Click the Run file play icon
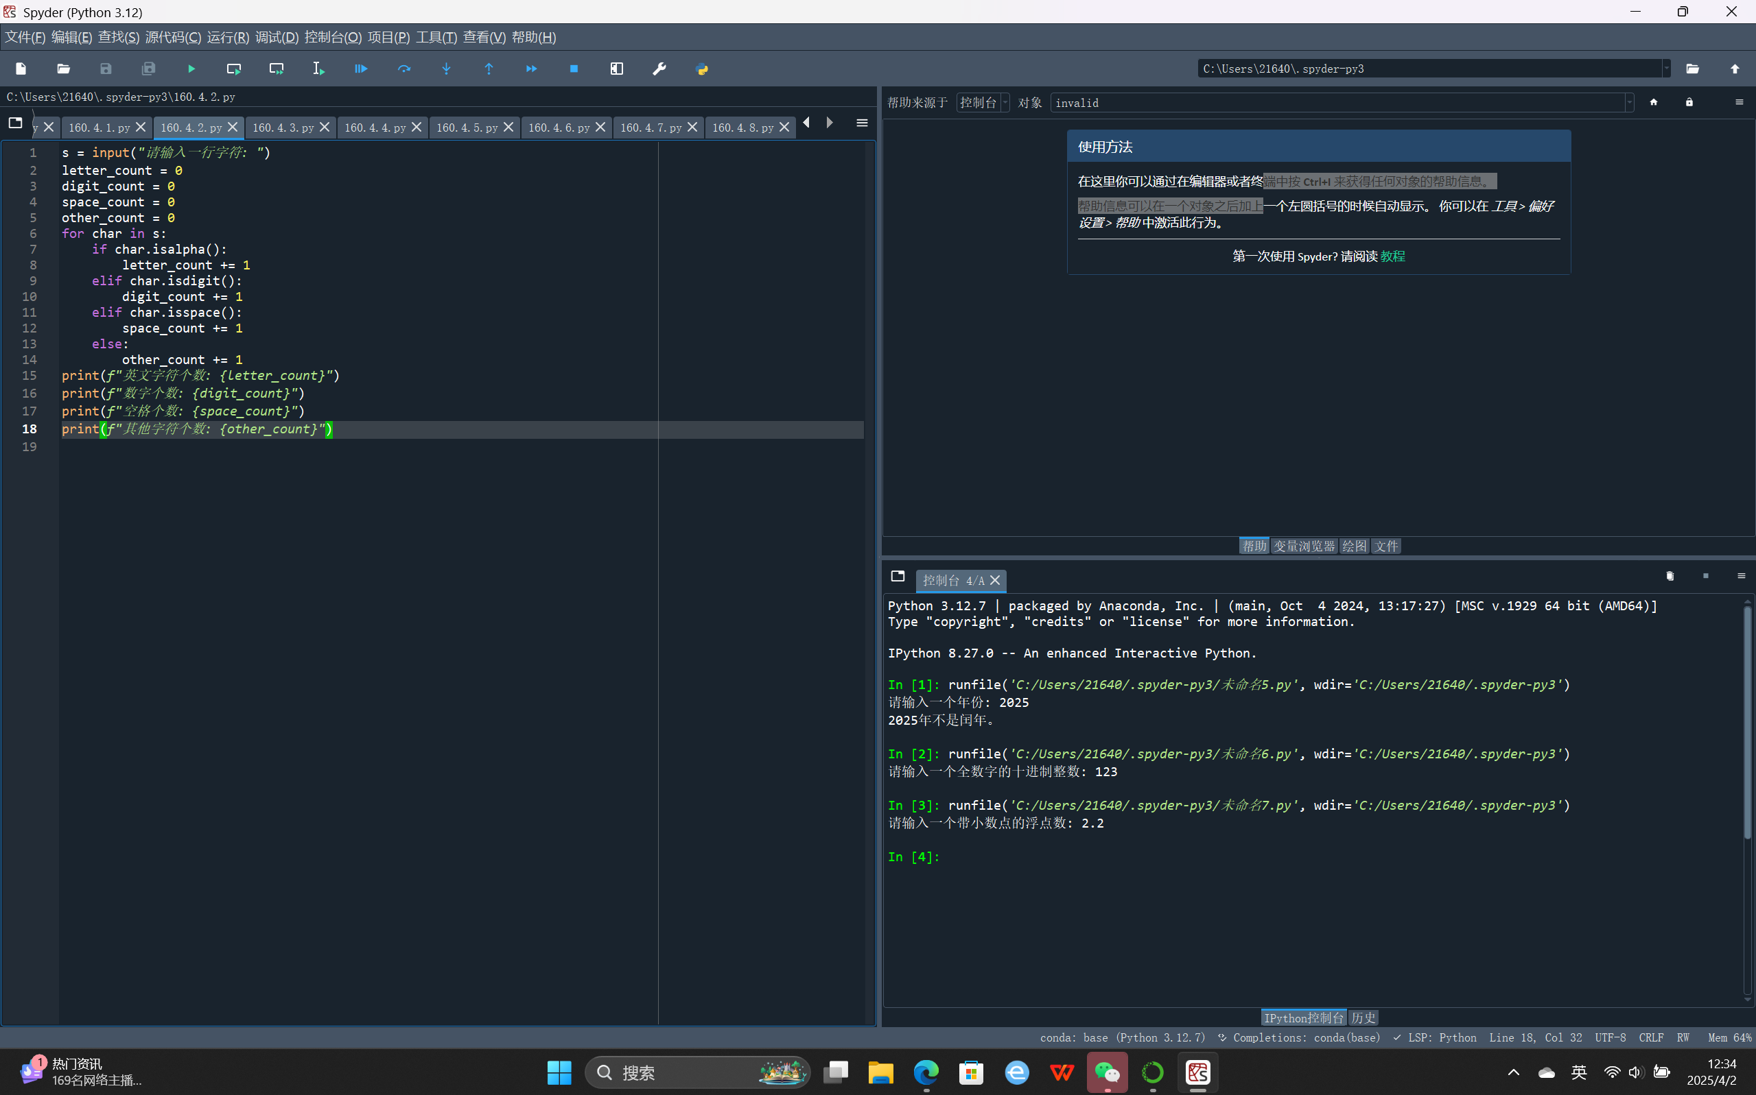This screenshot has width=1756, height=1095. (191, 69)
